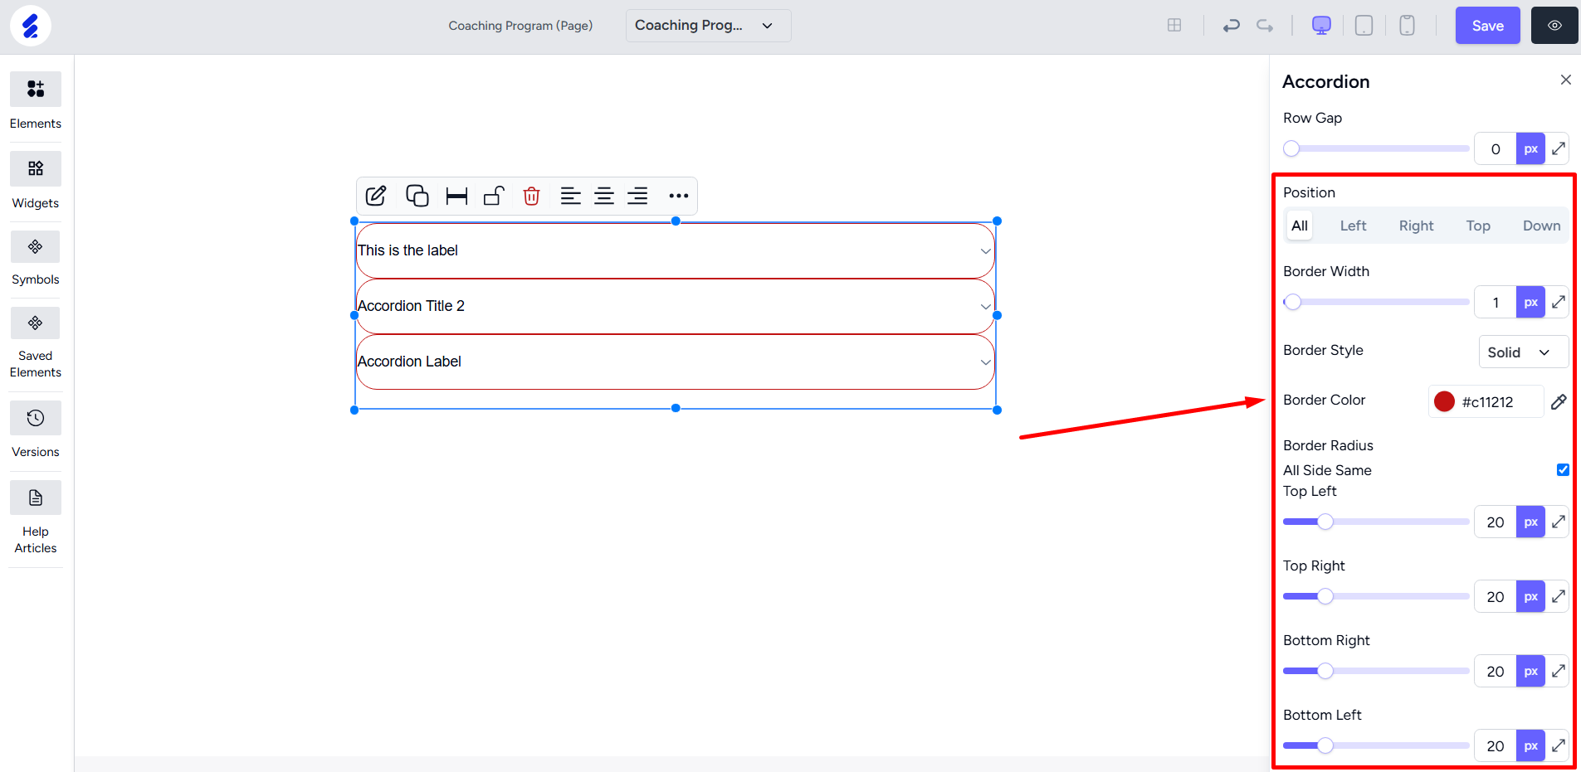Align the accordion right

(637, 196)
